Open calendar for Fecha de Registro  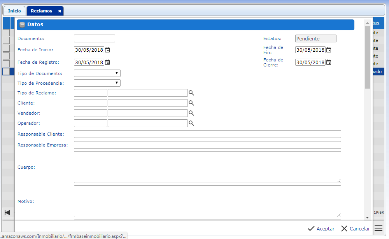coord(108,62)
